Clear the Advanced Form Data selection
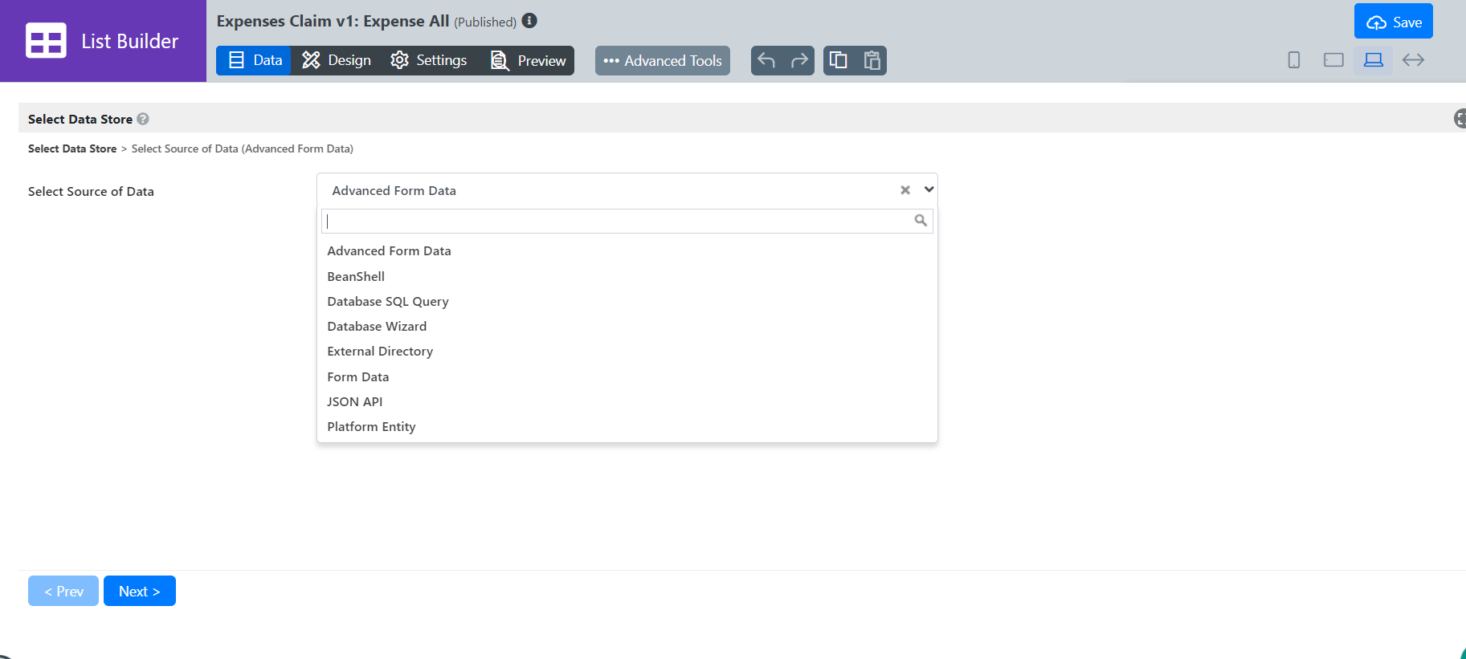This screenshot has height=659, width=1466. coord(905,190)
